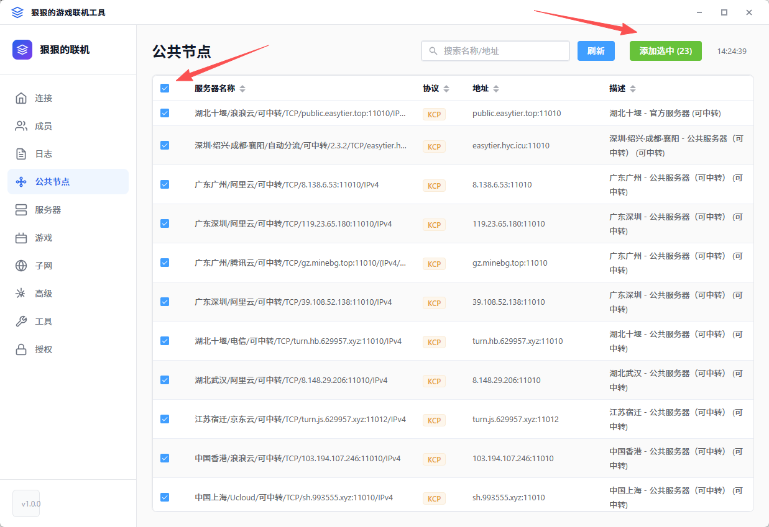The image size is (769, 527).
Task: Click the KCP tag in the easytier.hyc.icu row
Action: pos(434,146)
